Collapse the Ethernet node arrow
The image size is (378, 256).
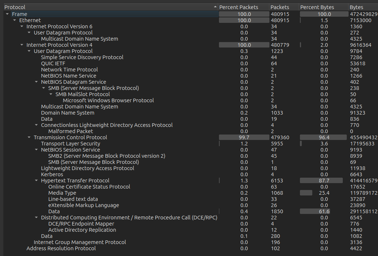[x=15, y=20]
